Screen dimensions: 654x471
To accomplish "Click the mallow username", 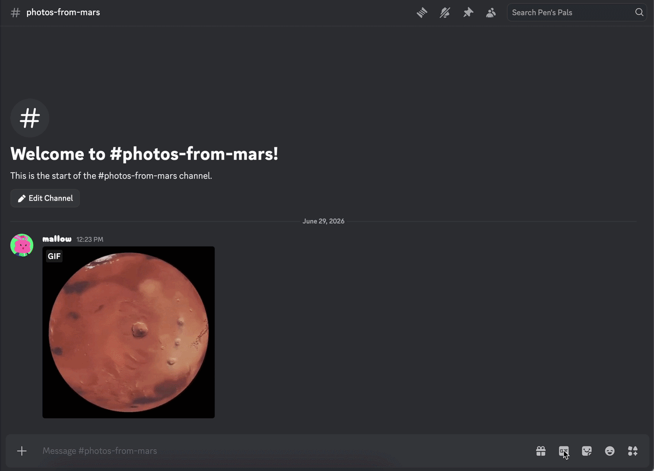I will (x=57, y=239).
